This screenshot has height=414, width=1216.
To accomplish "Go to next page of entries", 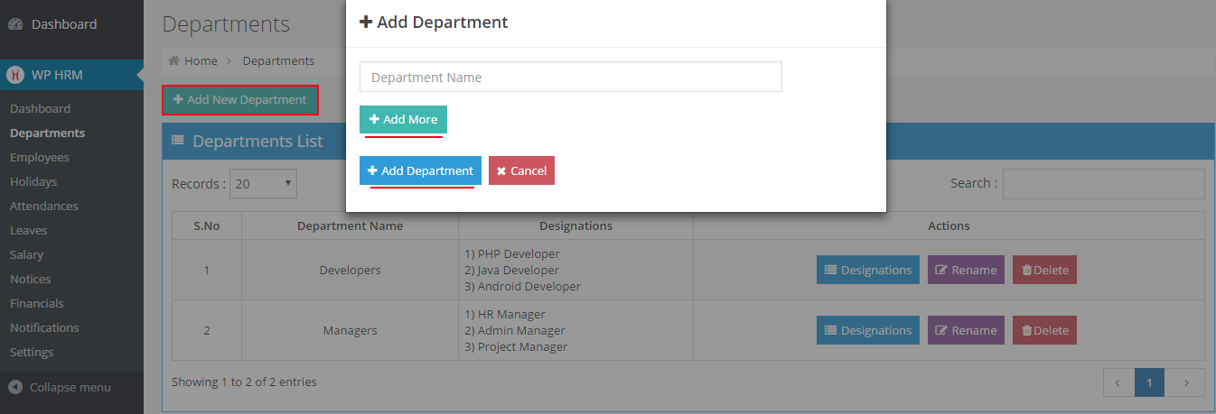I will (1184, 382).
